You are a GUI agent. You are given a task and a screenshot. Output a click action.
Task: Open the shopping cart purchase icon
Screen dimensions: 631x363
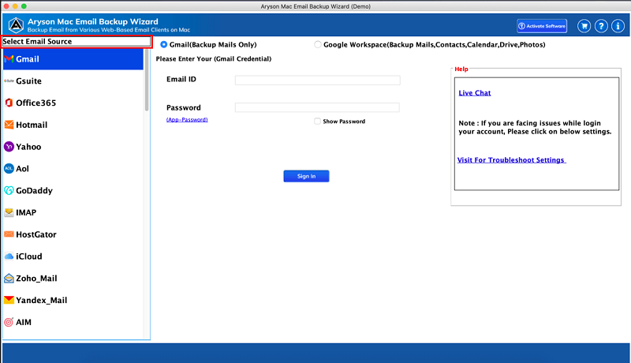click(x=584, y=26)
